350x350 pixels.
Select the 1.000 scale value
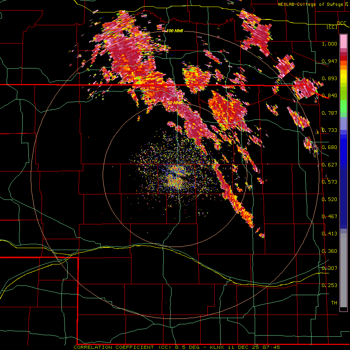pos(329,44)
